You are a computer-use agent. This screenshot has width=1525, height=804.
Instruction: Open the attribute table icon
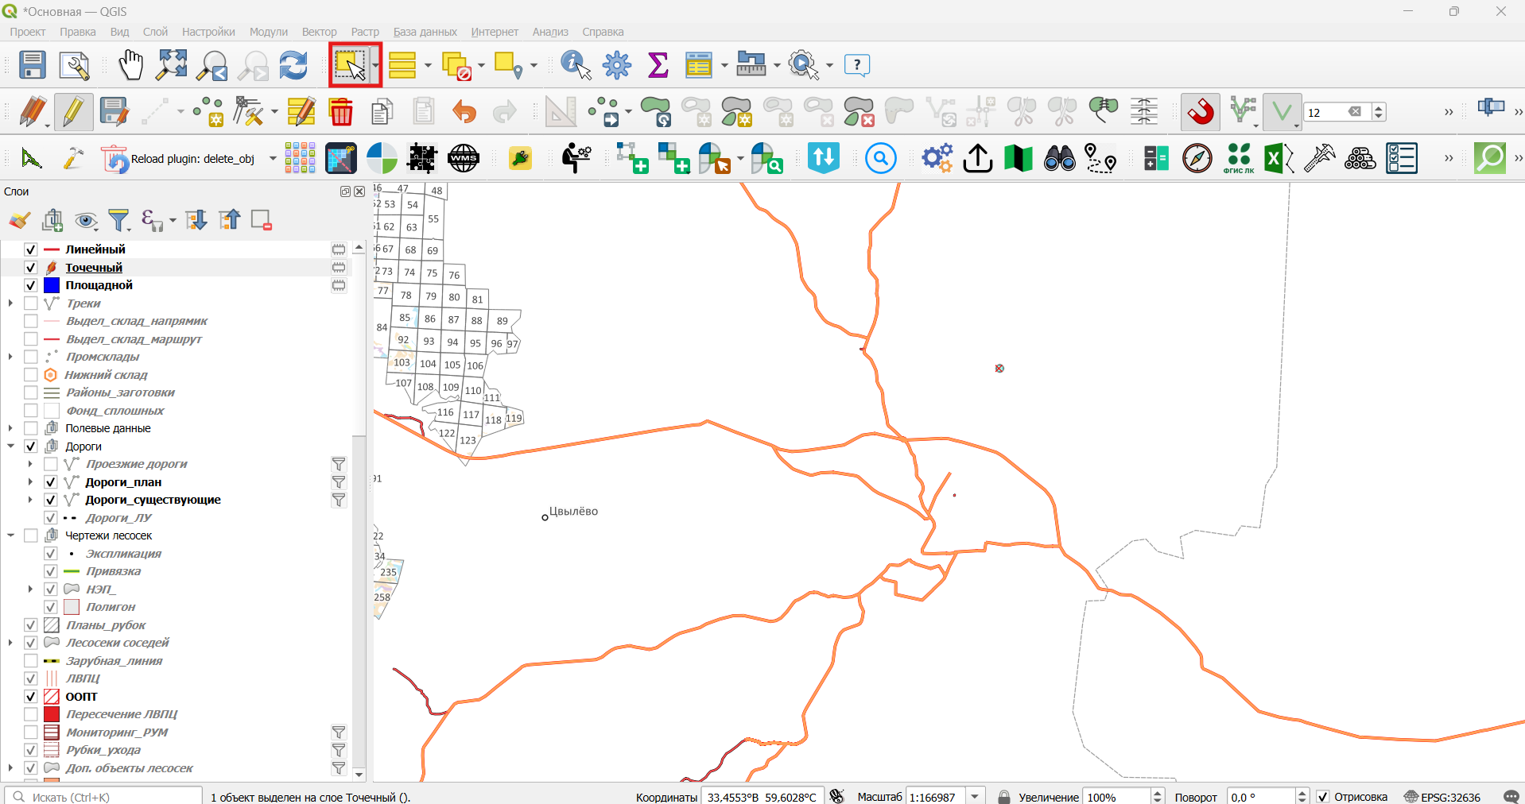tap(699, 65)
